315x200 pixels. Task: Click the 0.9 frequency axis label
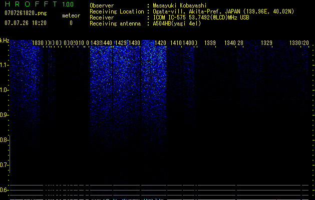(x=4, y=115)
